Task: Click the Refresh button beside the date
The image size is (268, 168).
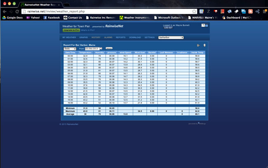Action: pyautogui.click(x=109, y=49)
